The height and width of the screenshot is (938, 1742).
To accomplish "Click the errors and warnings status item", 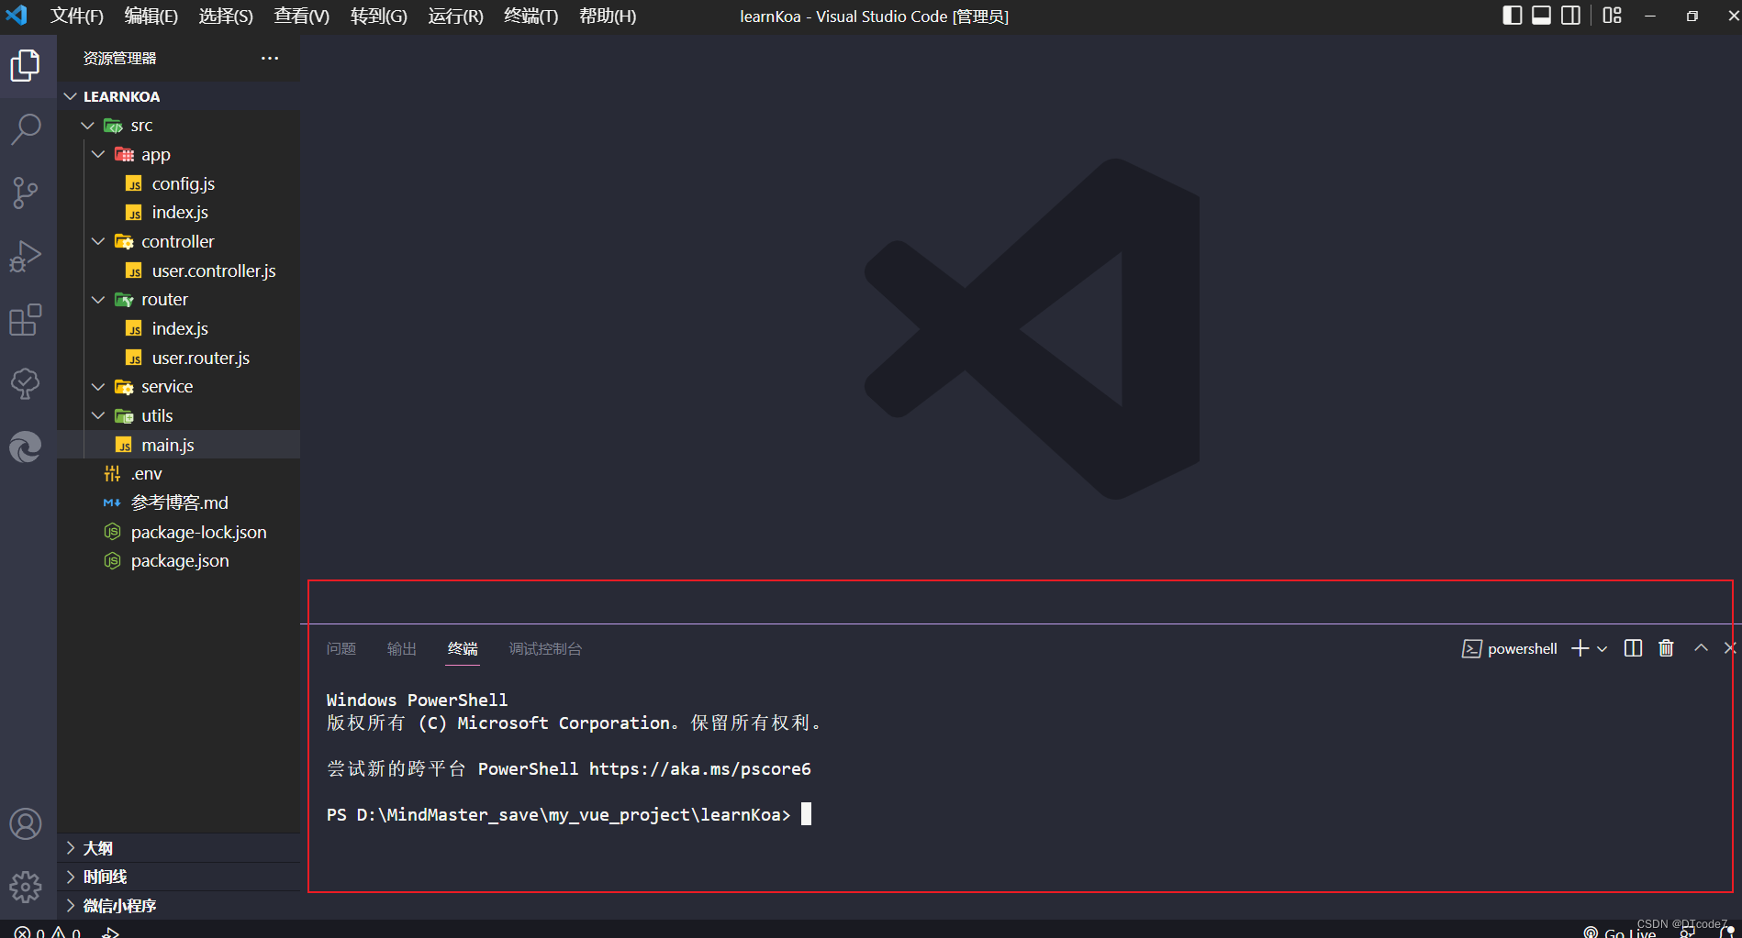I will click(x=48, y=932).
